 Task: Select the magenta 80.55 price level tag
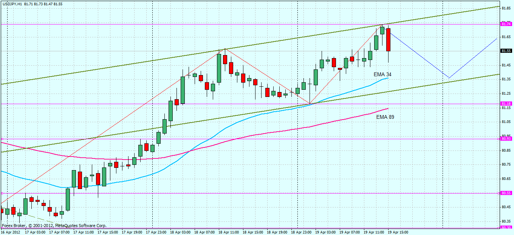pos(506,193)
